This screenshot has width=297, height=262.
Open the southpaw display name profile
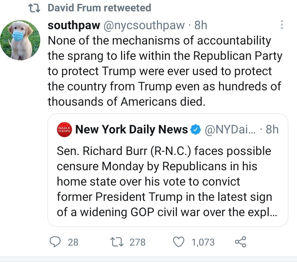[x=74, y=26]
